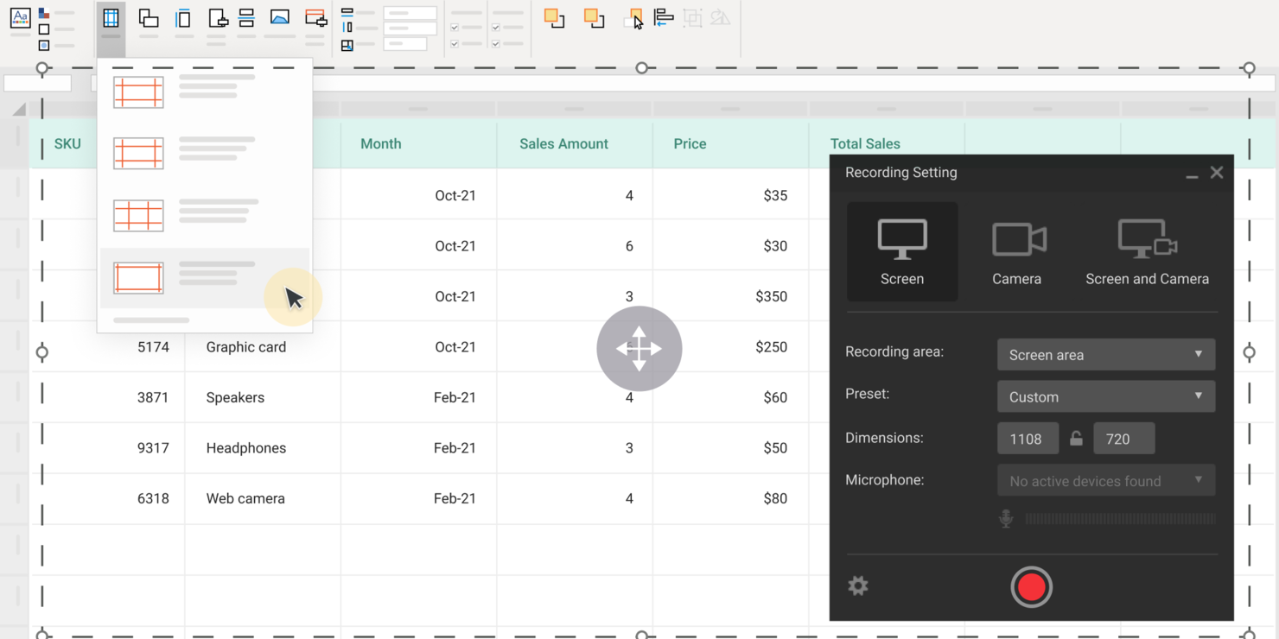Click the scale-to-fit Height icon
Image resolution: width=1279 pixels, height=639 pixels.
(347, 28)
